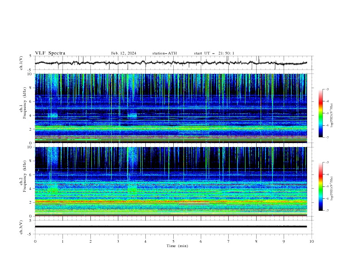This screenshot has width=351, height=271.
Task: Click the time axis tick label "9"
Action: tap(284, 241)
